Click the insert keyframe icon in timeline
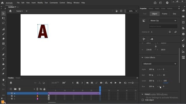Screen dimensions: 186x104 click(x=78, y=83)
